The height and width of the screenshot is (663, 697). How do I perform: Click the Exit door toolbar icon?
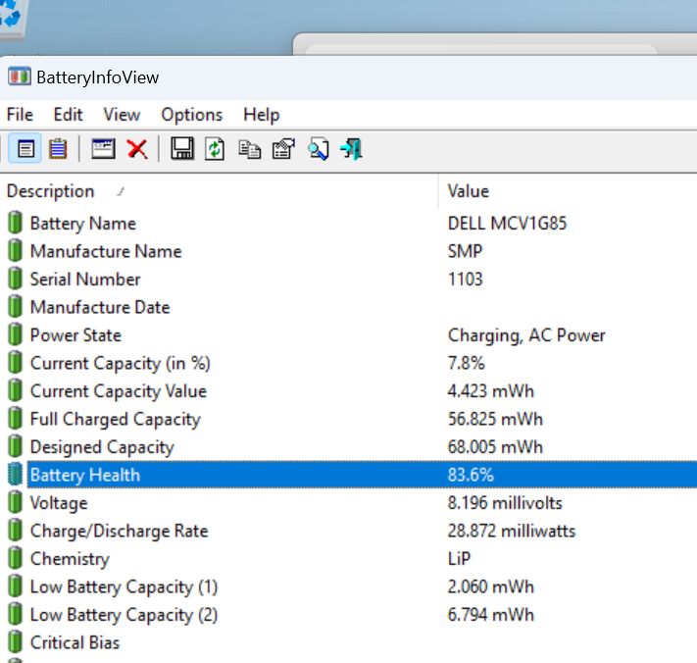tap(352, 149)
